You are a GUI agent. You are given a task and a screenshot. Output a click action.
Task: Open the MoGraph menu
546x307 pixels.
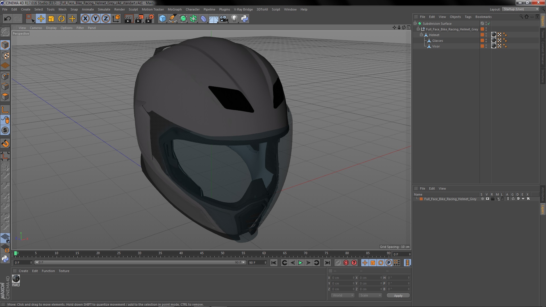click(175, 9)
